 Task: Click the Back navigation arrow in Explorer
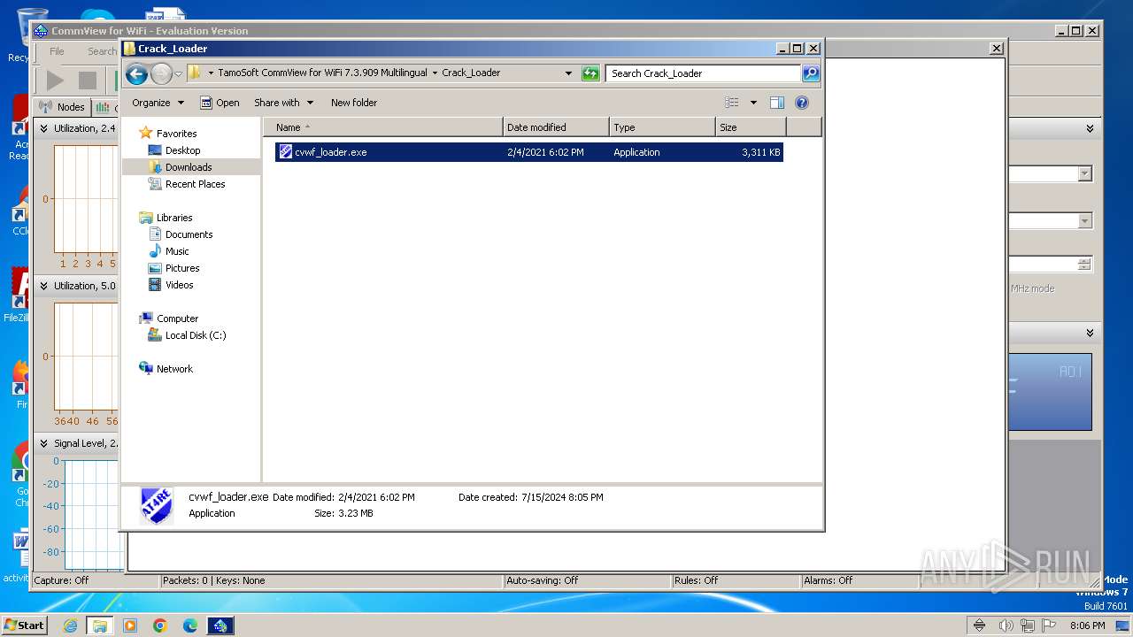(136, 73)
